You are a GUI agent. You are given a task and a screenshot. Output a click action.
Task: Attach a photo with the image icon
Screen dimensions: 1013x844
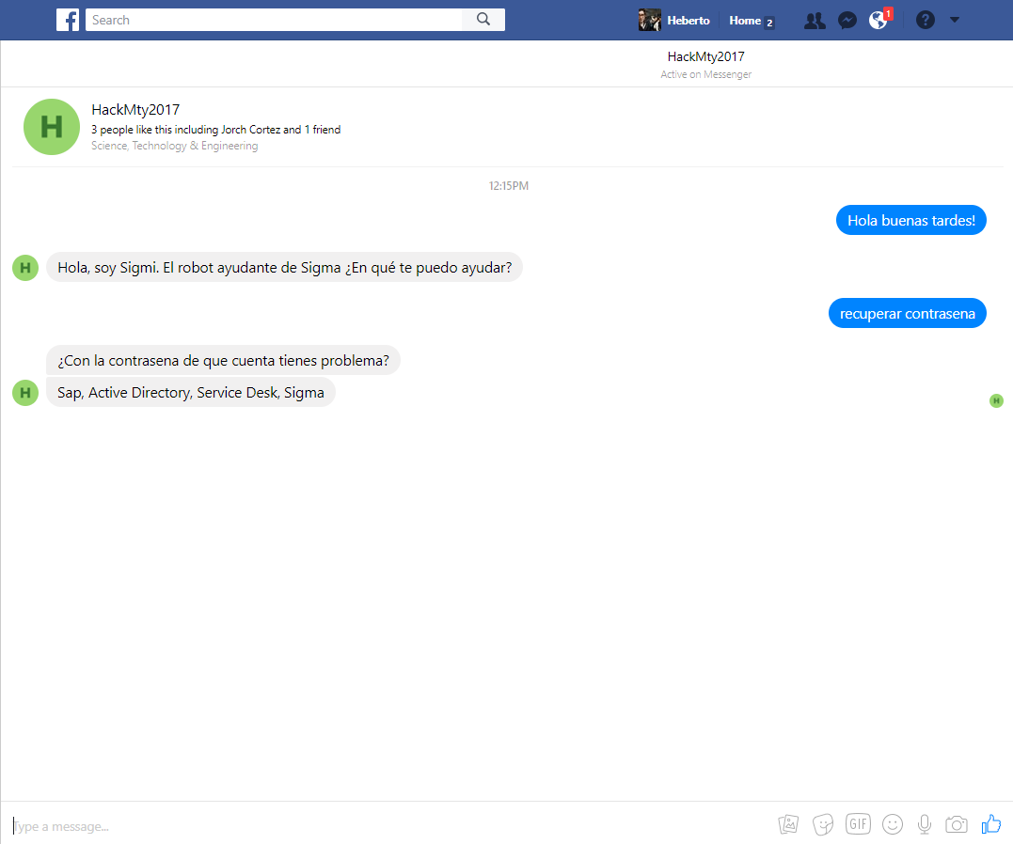point(788,824)
